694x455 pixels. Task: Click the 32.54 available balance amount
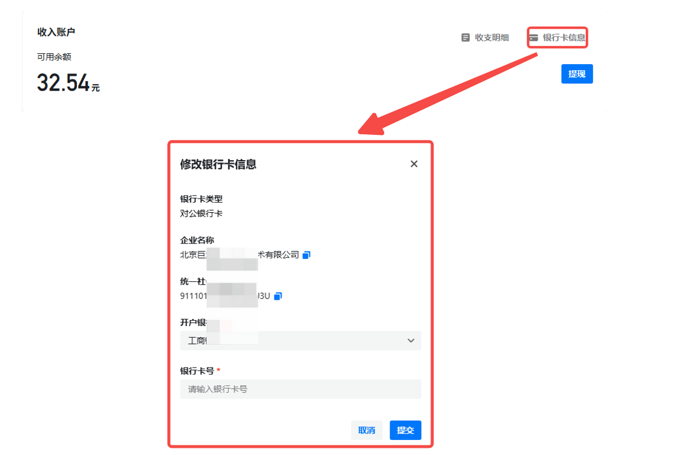point(63,83)
